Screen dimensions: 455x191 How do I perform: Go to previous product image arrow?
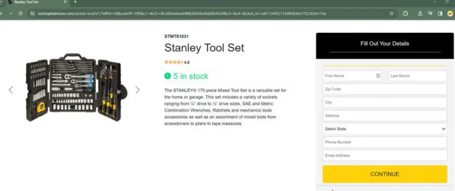point(11,90)
